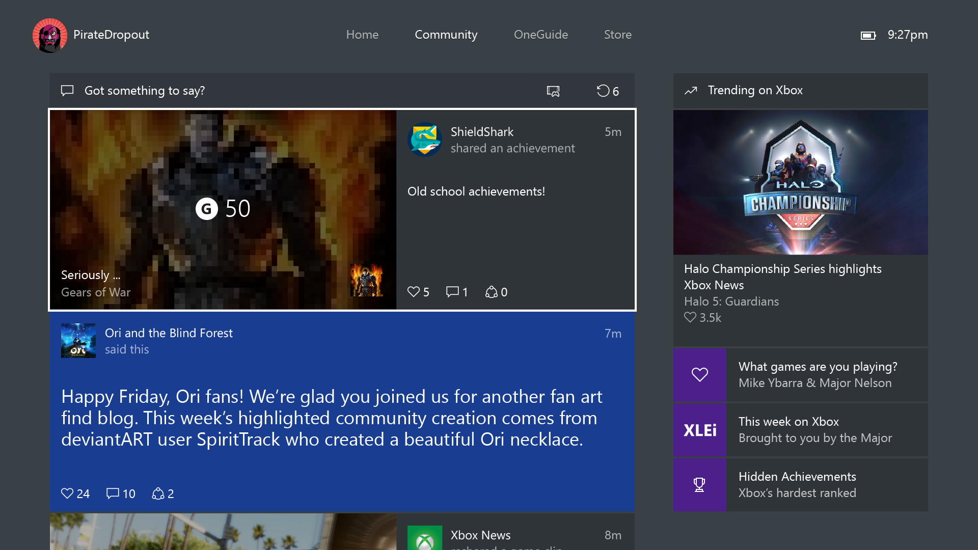
Task: Click the Trending on Xbox header
Action: (755, 91)
